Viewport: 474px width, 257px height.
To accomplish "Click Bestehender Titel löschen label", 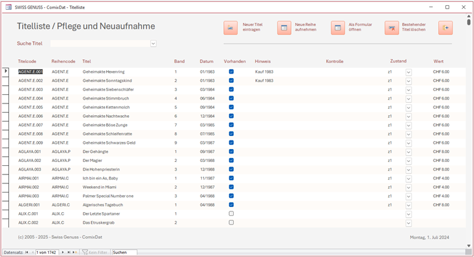I will (413, 27).
